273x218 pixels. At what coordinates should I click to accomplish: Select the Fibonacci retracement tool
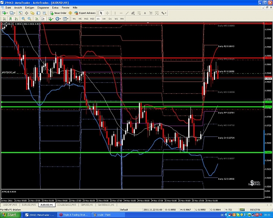point(139,13)
